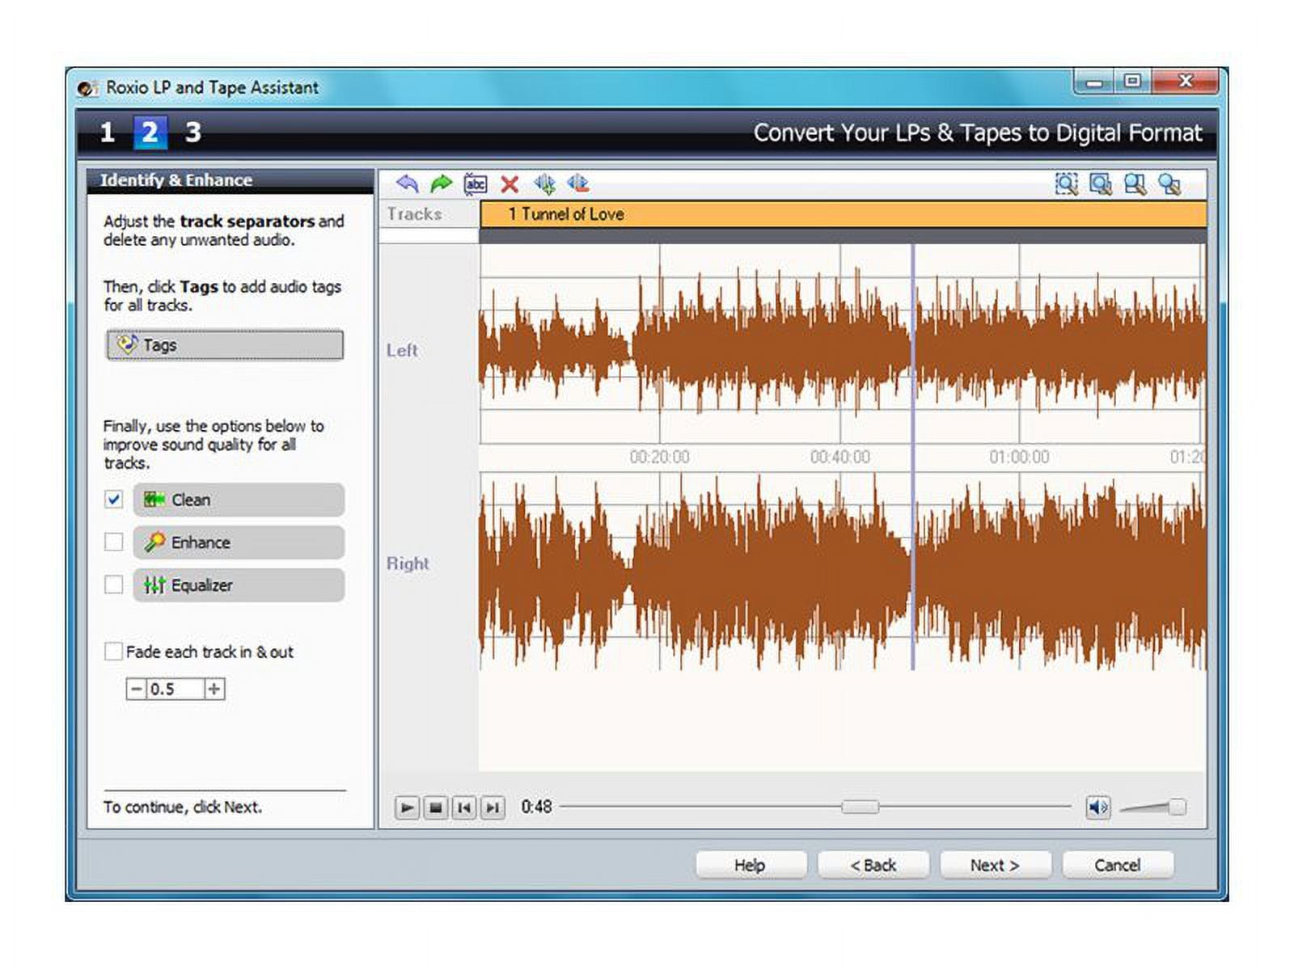
Task: Click the Identify & Enhance panel header
Action: click(x=230, y=180)
